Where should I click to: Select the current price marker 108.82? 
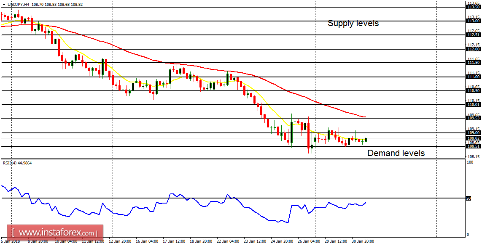click(474, 138)
